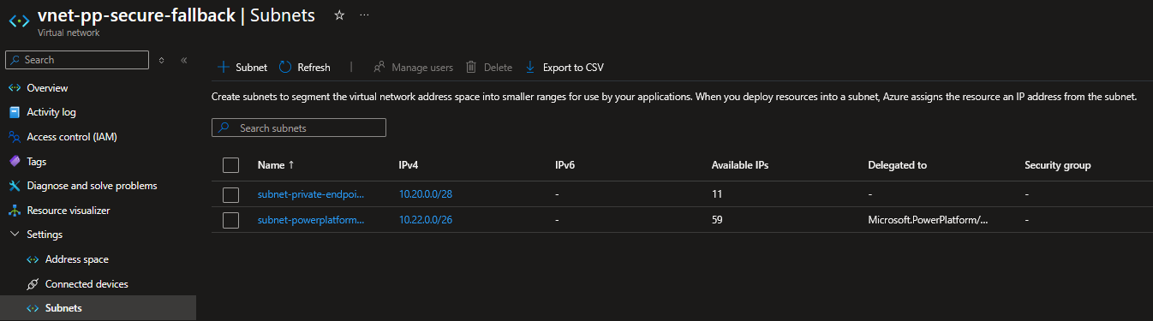
Task: Click the Manage users button label
Action: coord(422,68)
